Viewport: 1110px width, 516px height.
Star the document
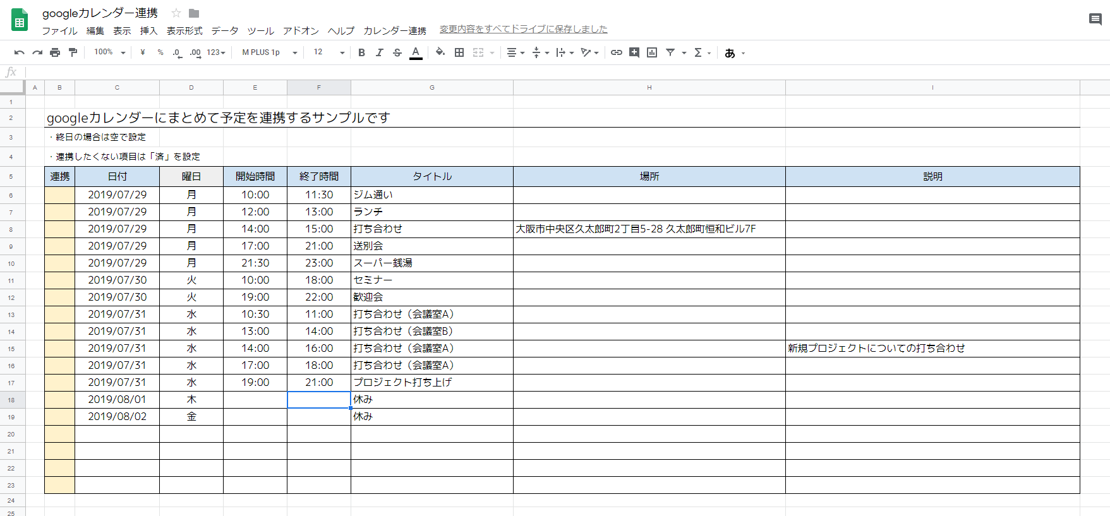pyautogui.click(x=176, y=13)
